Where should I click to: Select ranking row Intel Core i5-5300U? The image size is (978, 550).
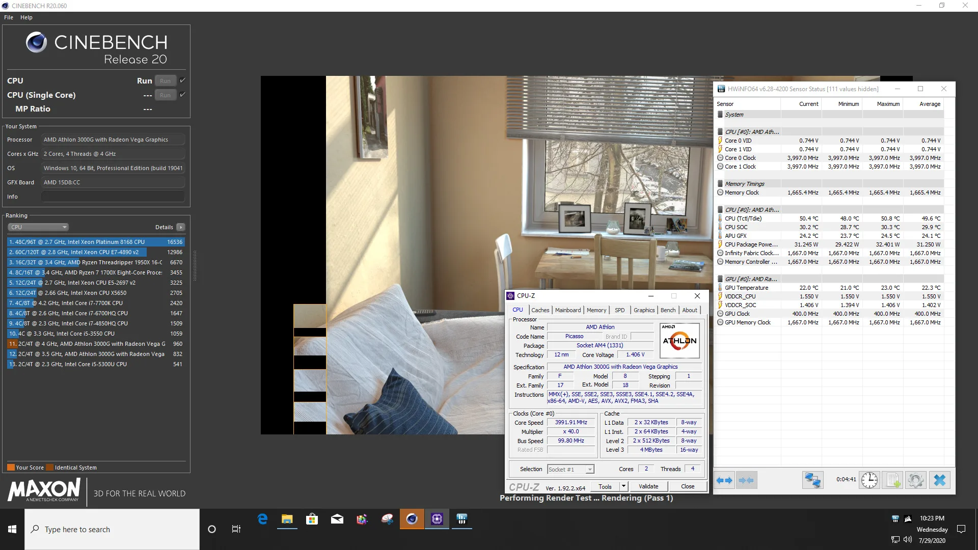(x=96, y=364)
